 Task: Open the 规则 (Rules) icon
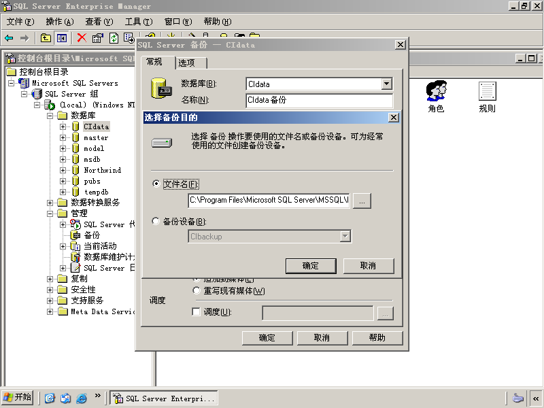coord(487,97)
